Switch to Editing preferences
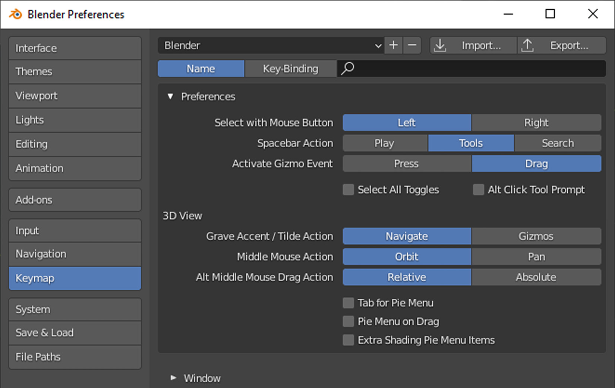The height and width of the screenshot is (388, 615). pos(75,144)
